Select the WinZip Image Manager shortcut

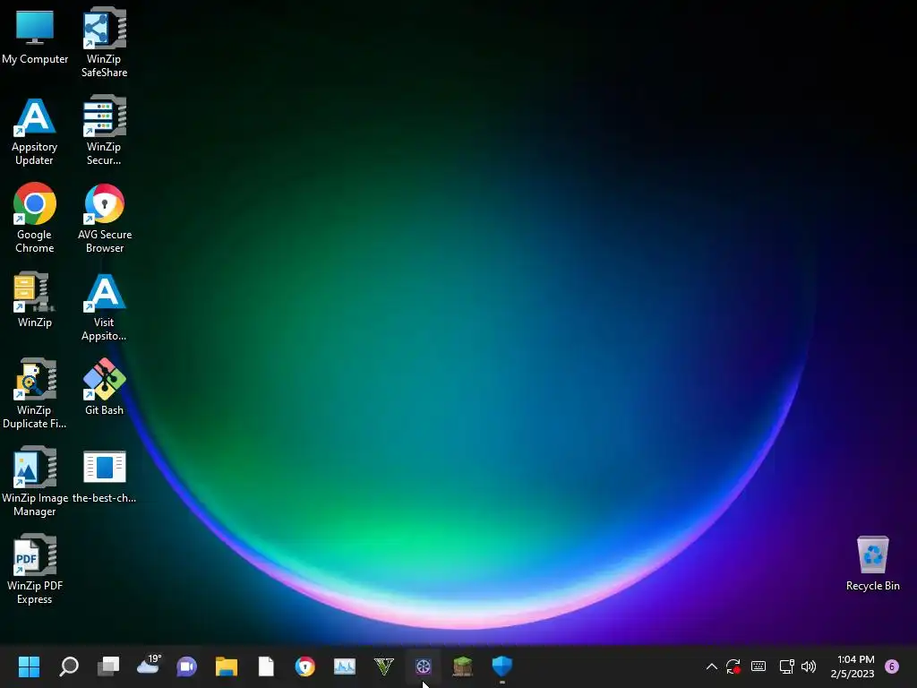35,481
